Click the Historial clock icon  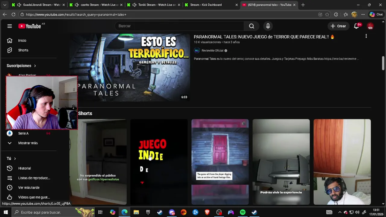(x=10, y=168)
